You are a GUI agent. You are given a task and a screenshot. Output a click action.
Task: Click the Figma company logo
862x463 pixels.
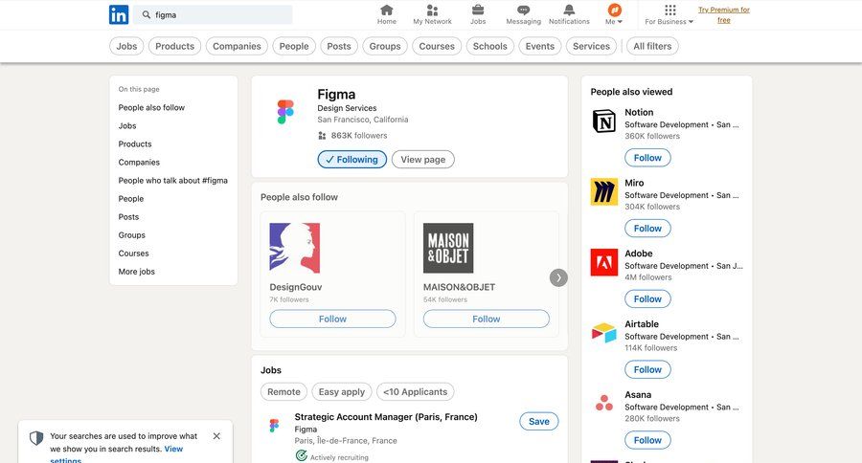[x=285, y=112]
